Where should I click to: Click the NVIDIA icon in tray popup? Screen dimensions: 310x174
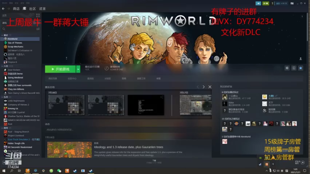tap(260, 158)
